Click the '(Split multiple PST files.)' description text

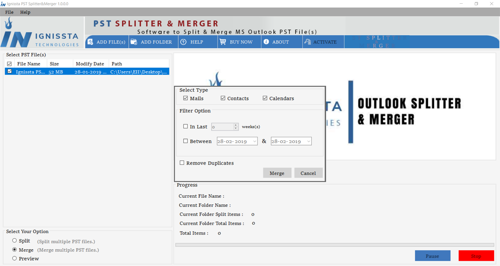(66, 241)
